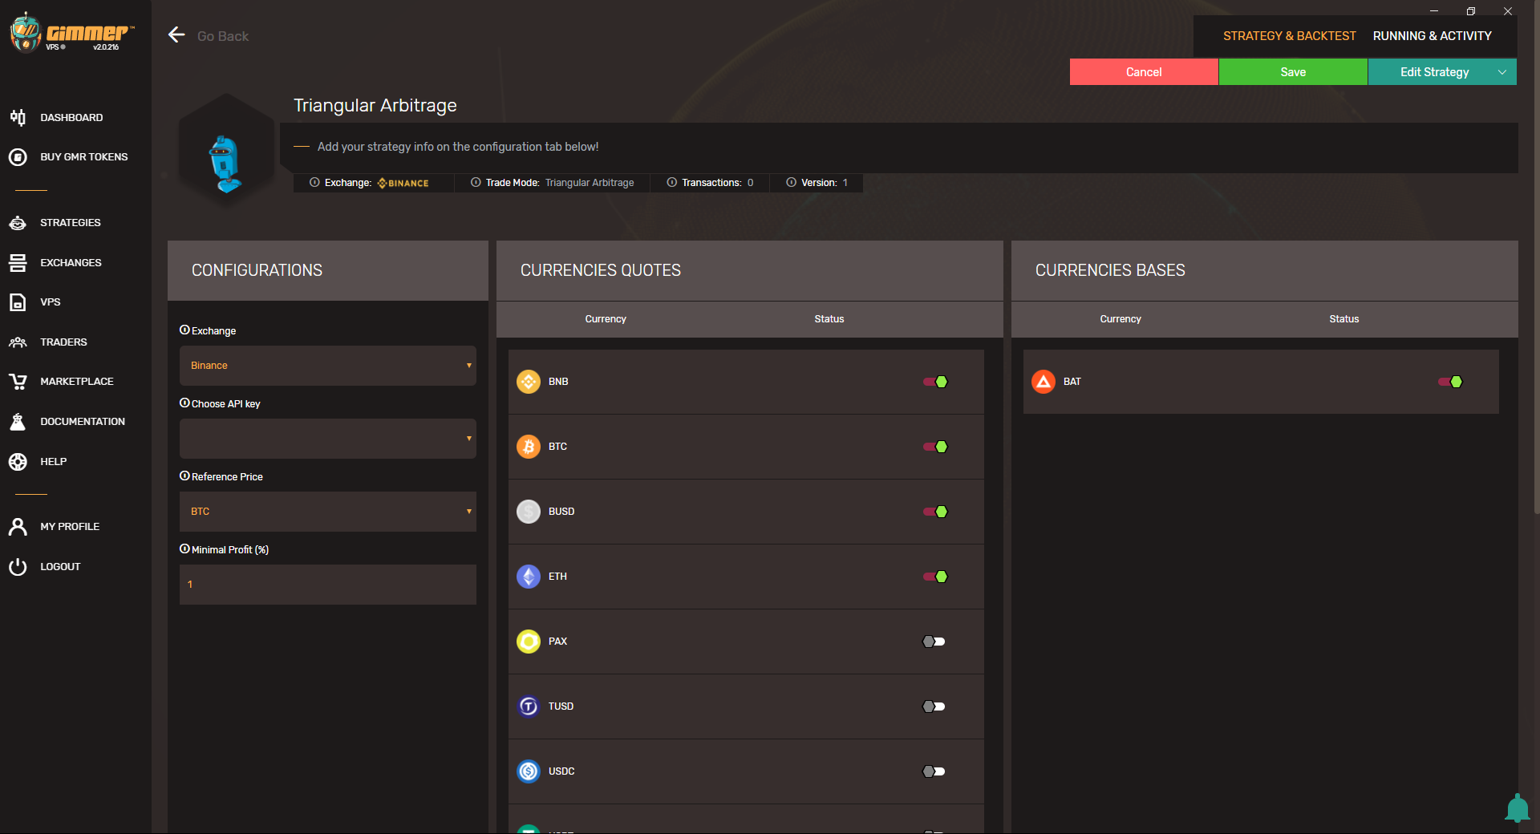Click the Logout power icon
Screen dimensions: 1540x834
18,567
